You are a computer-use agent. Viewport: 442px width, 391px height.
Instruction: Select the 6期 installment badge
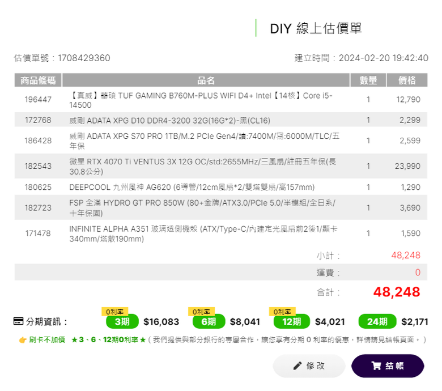[x=209, y=321]
